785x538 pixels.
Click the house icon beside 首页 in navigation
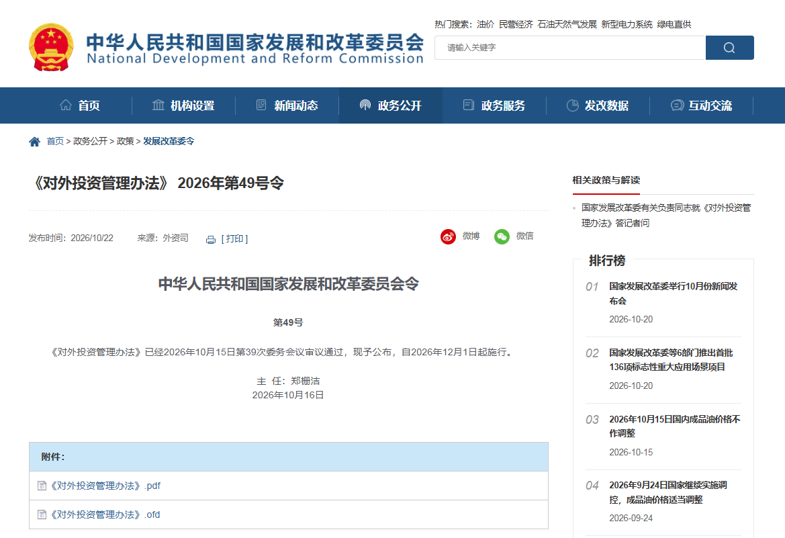click(x=66, y=105)
